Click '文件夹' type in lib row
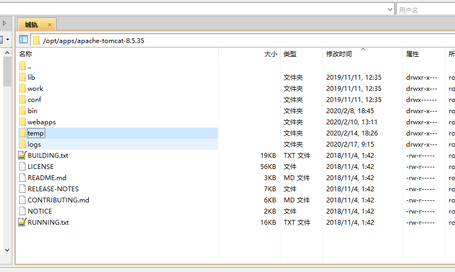The height and width of the screenshot is (272, 455). pyautogui.click(x=293, y=78)
